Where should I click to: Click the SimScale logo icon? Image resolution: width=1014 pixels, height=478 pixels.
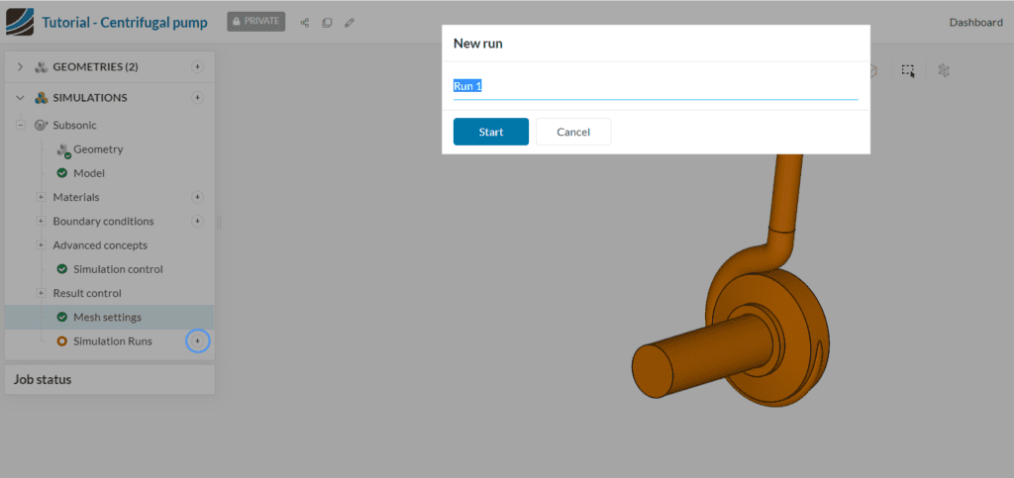tap(20, 21)
